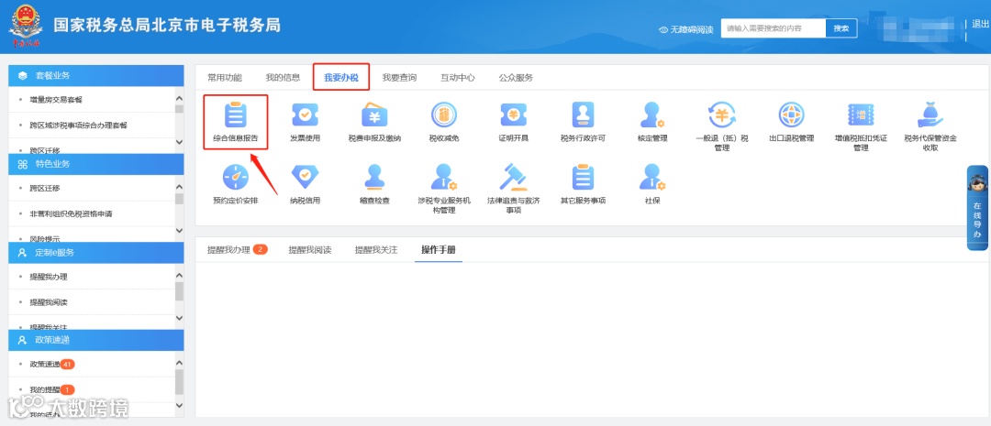This screenshot has height=426, width=991.
Task: Switch to 我的信息 tab
Action: click(283, 78)
